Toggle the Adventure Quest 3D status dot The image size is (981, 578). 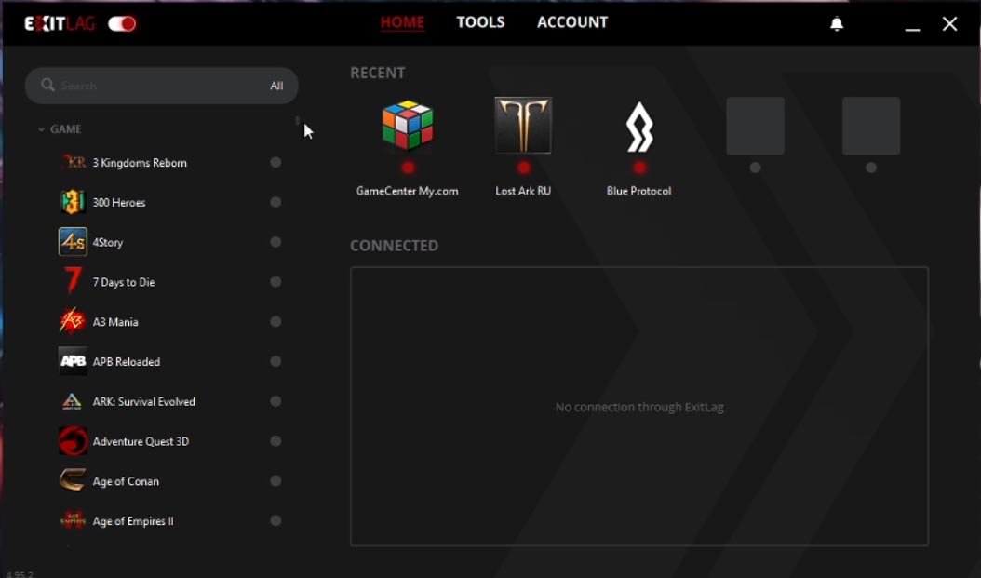(x=275, y=441)
